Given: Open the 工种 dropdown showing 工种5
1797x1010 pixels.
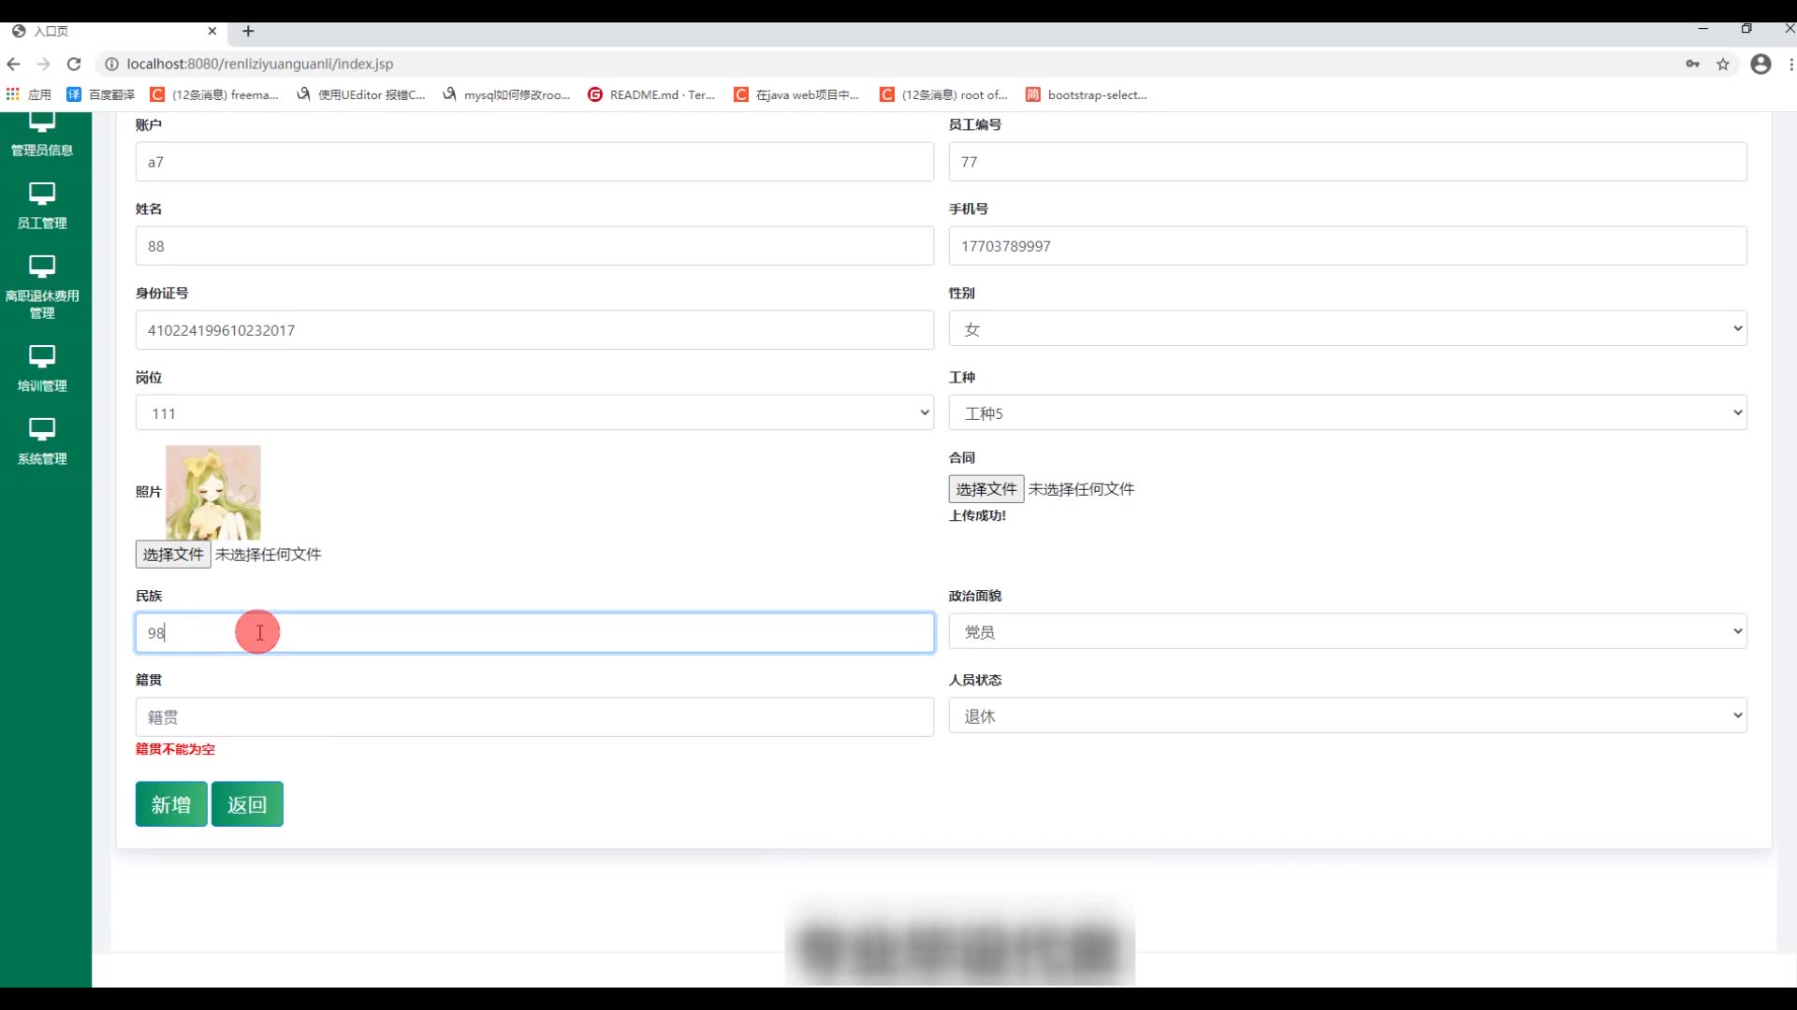Looking at the screenshot, I should tap(1347, 413).
